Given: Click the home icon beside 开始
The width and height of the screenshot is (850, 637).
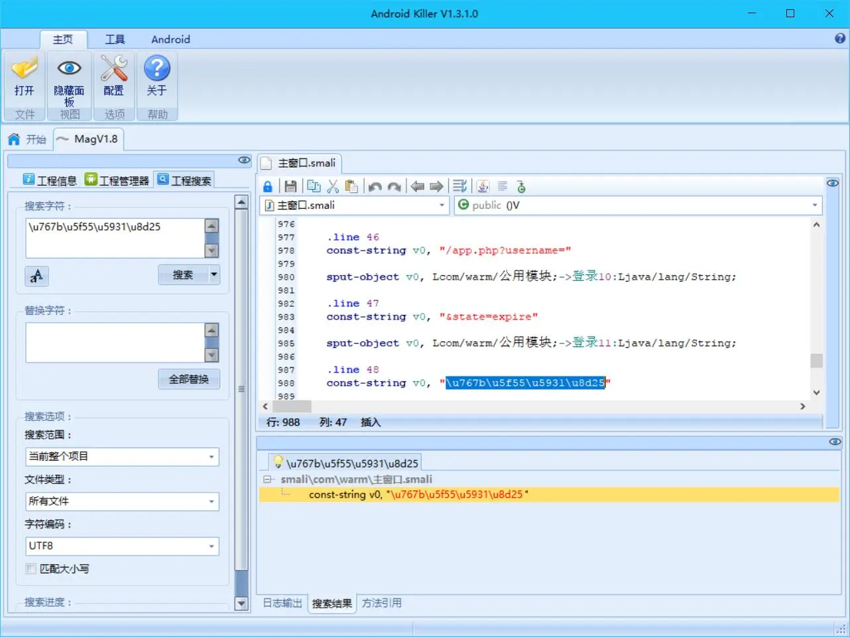Looking at the screenshot, I should pos(14,139).
